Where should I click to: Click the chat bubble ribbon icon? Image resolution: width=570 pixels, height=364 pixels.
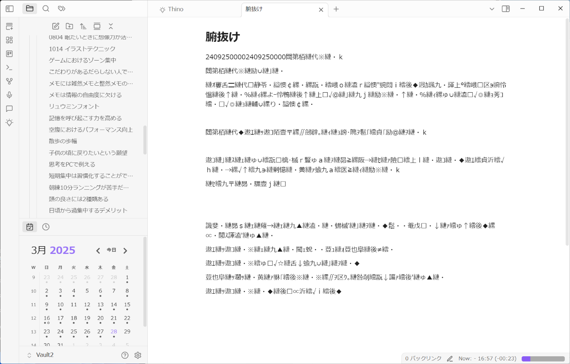[x=9, y=109]
